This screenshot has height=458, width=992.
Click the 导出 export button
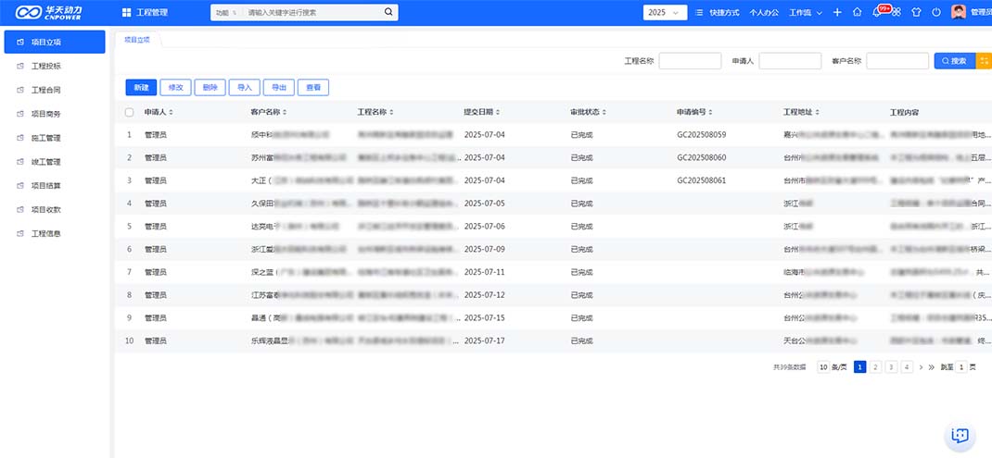(x=278, y=87)
